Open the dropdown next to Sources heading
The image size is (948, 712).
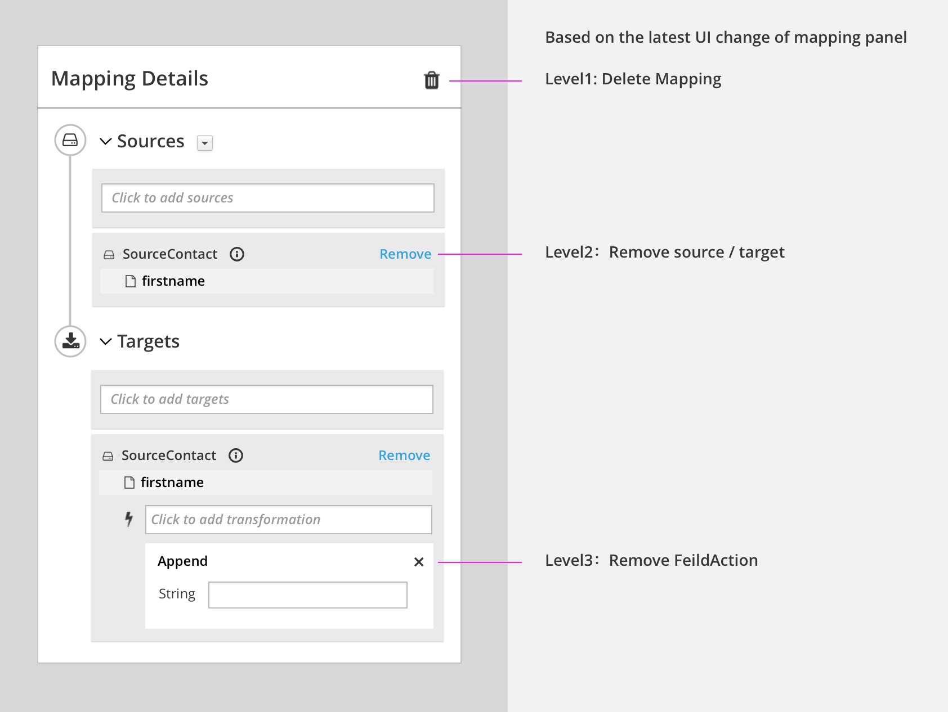[x=205, y=143]
